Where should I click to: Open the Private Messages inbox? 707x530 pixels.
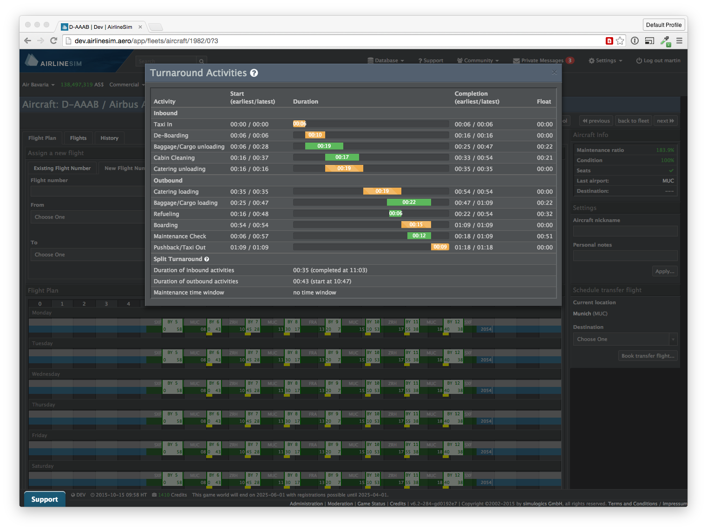[x=542, y=61]
